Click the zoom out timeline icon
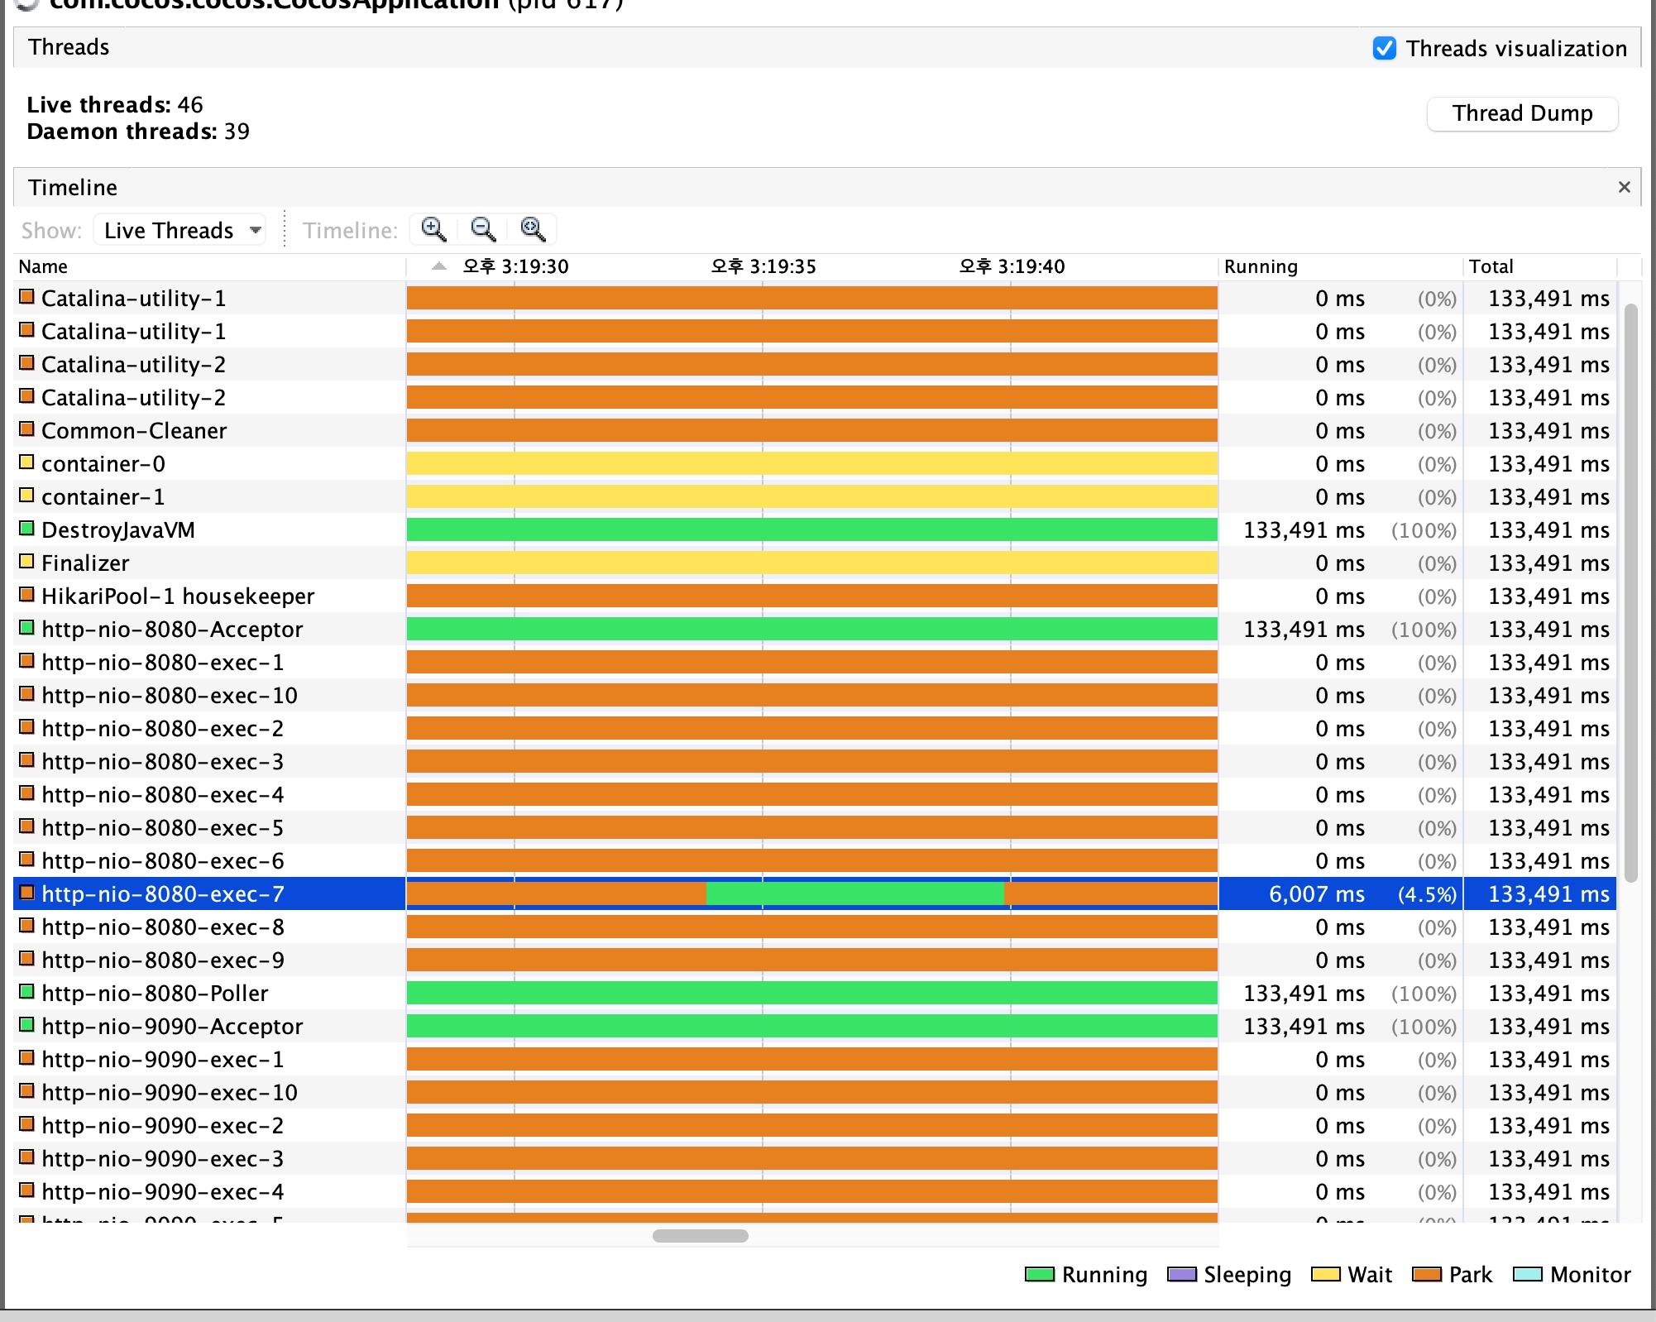Image resolution: width=1656 pixels, height=1322 pixels. click(483, 229)
